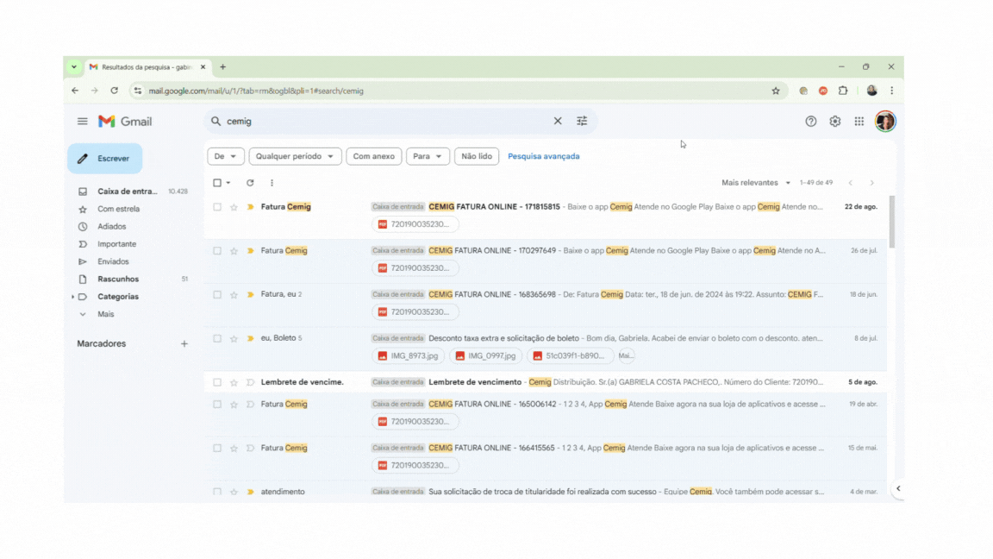Click the browser address bar URL

256,91
